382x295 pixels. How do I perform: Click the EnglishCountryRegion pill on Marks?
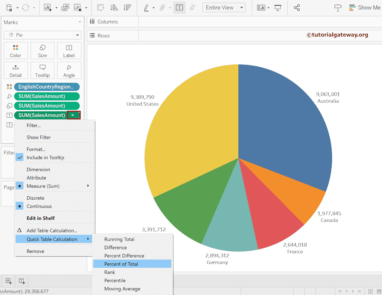pos(47,86)
